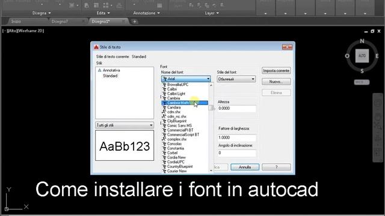Image resolution: width=385 pixels, height=216 pixels.
Task: Select the Annotativa style in Stili list
Action: pyautogui.click(x=111, y=70)
